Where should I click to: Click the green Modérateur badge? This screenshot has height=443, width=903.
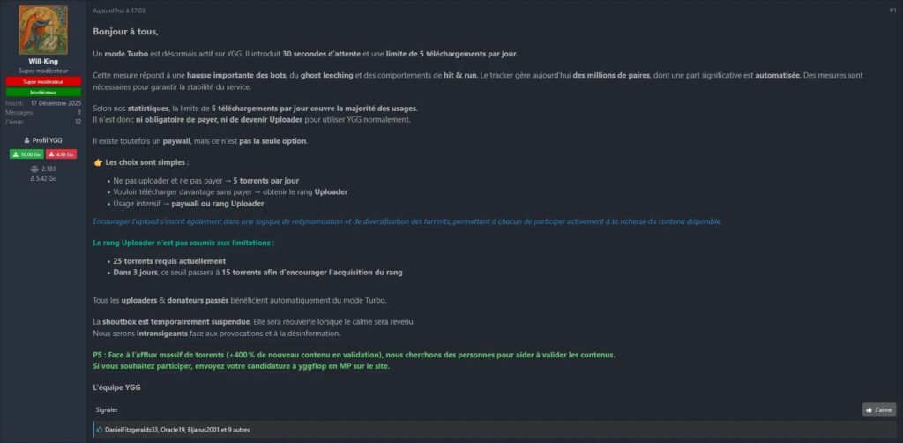42,92
